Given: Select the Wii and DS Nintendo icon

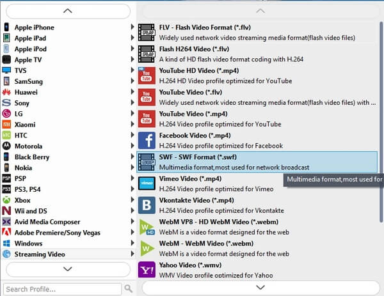Looking at the screenshot, I should tap(6, 210).
